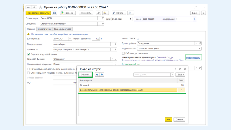The width and height of the screenshot is (231, 130).
Task: Expand the Подразделение dropdown
Action: (x=112, y=44)
